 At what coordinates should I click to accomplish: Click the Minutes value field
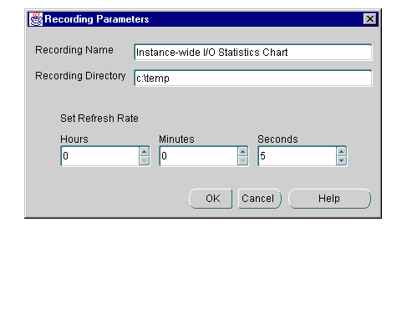coord(199,156)
